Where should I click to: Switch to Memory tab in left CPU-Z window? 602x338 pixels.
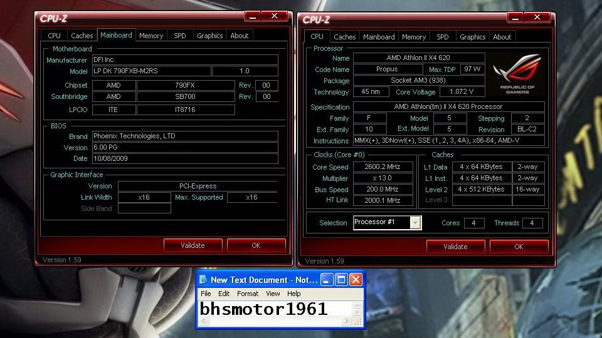coord(151,36)
